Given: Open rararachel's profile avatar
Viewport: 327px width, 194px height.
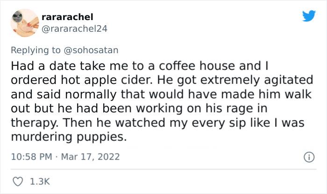Looking at the screenshot, I should pyautogui.click(x=23, y=23).
